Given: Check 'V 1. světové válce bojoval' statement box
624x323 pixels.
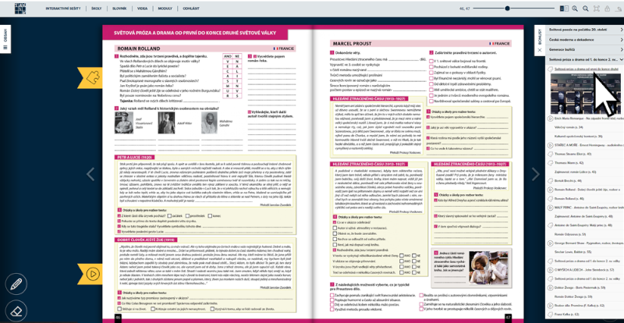Looking at the screenshot, I should coord(431,62).
